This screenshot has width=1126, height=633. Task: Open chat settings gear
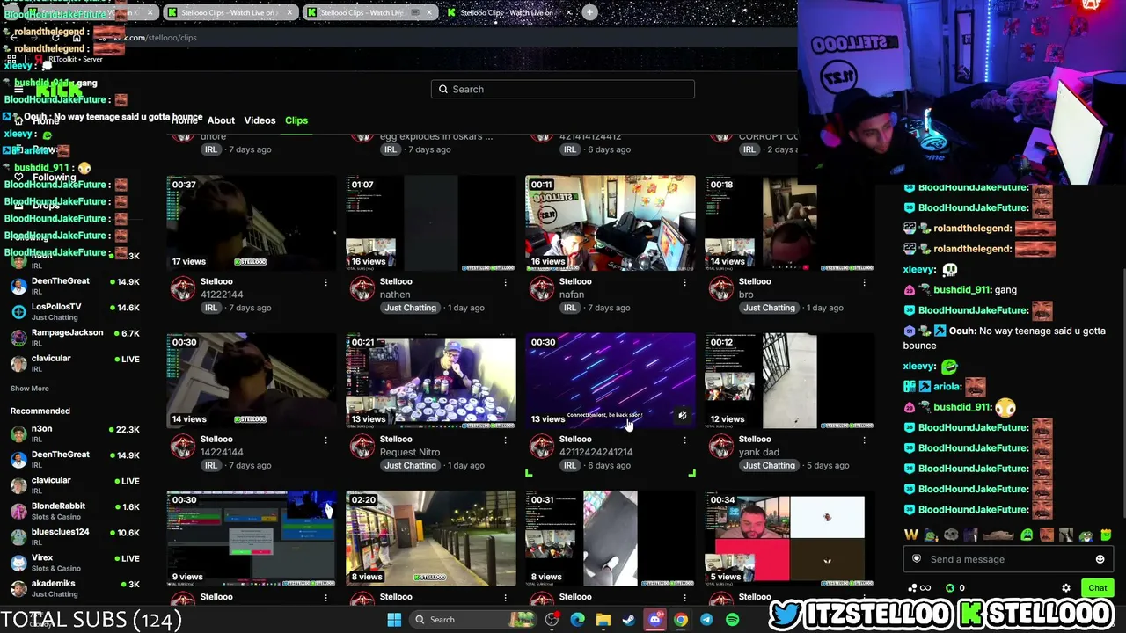point(1066,588)
